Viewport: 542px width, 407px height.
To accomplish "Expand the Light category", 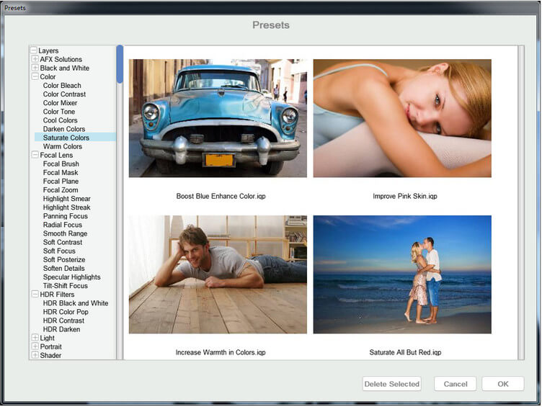I will coord(35,338).
